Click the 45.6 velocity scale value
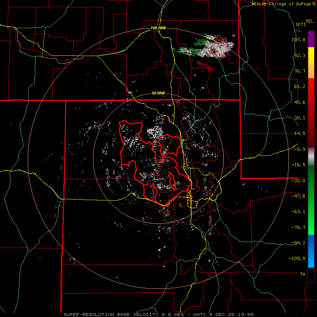This screenshot has height=317, width=317. (300, 102)
